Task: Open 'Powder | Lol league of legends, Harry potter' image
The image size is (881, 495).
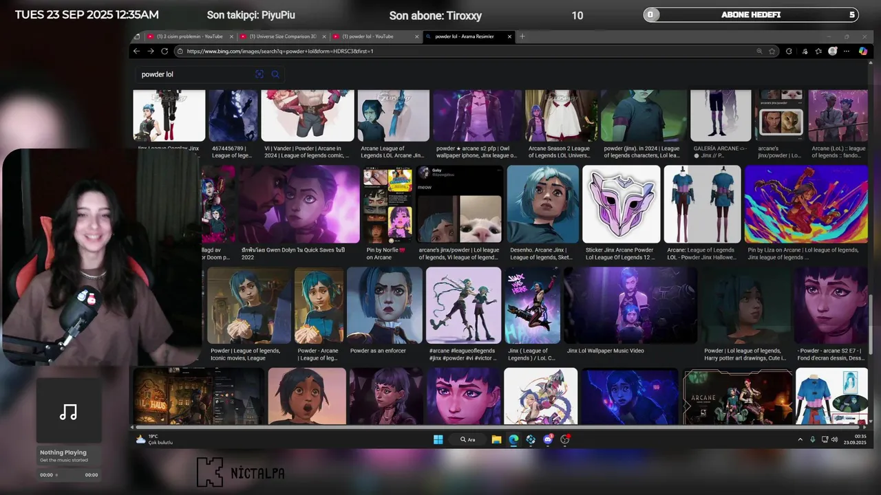Action: (x=745, y=305)
